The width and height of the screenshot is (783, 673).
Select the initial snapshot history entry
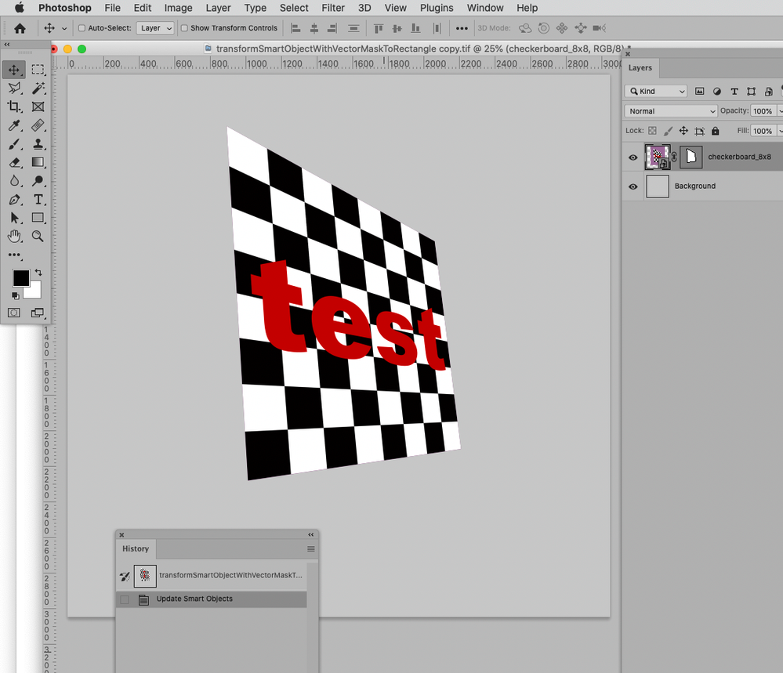pyautogui.click(x=212, y=576)
